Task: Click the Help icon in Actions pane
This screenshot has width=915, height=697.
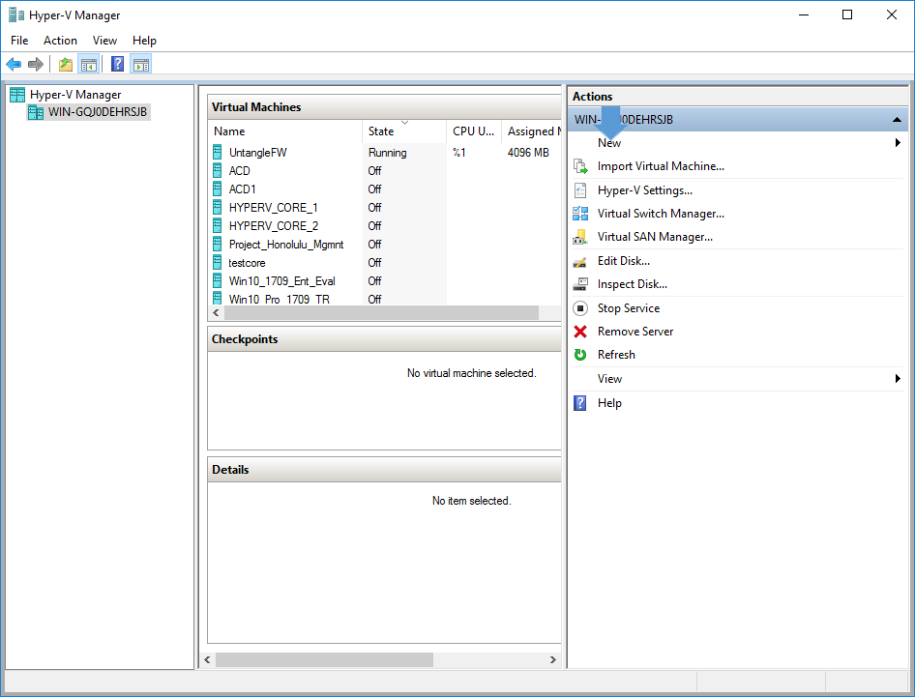Action: (580, 403)
